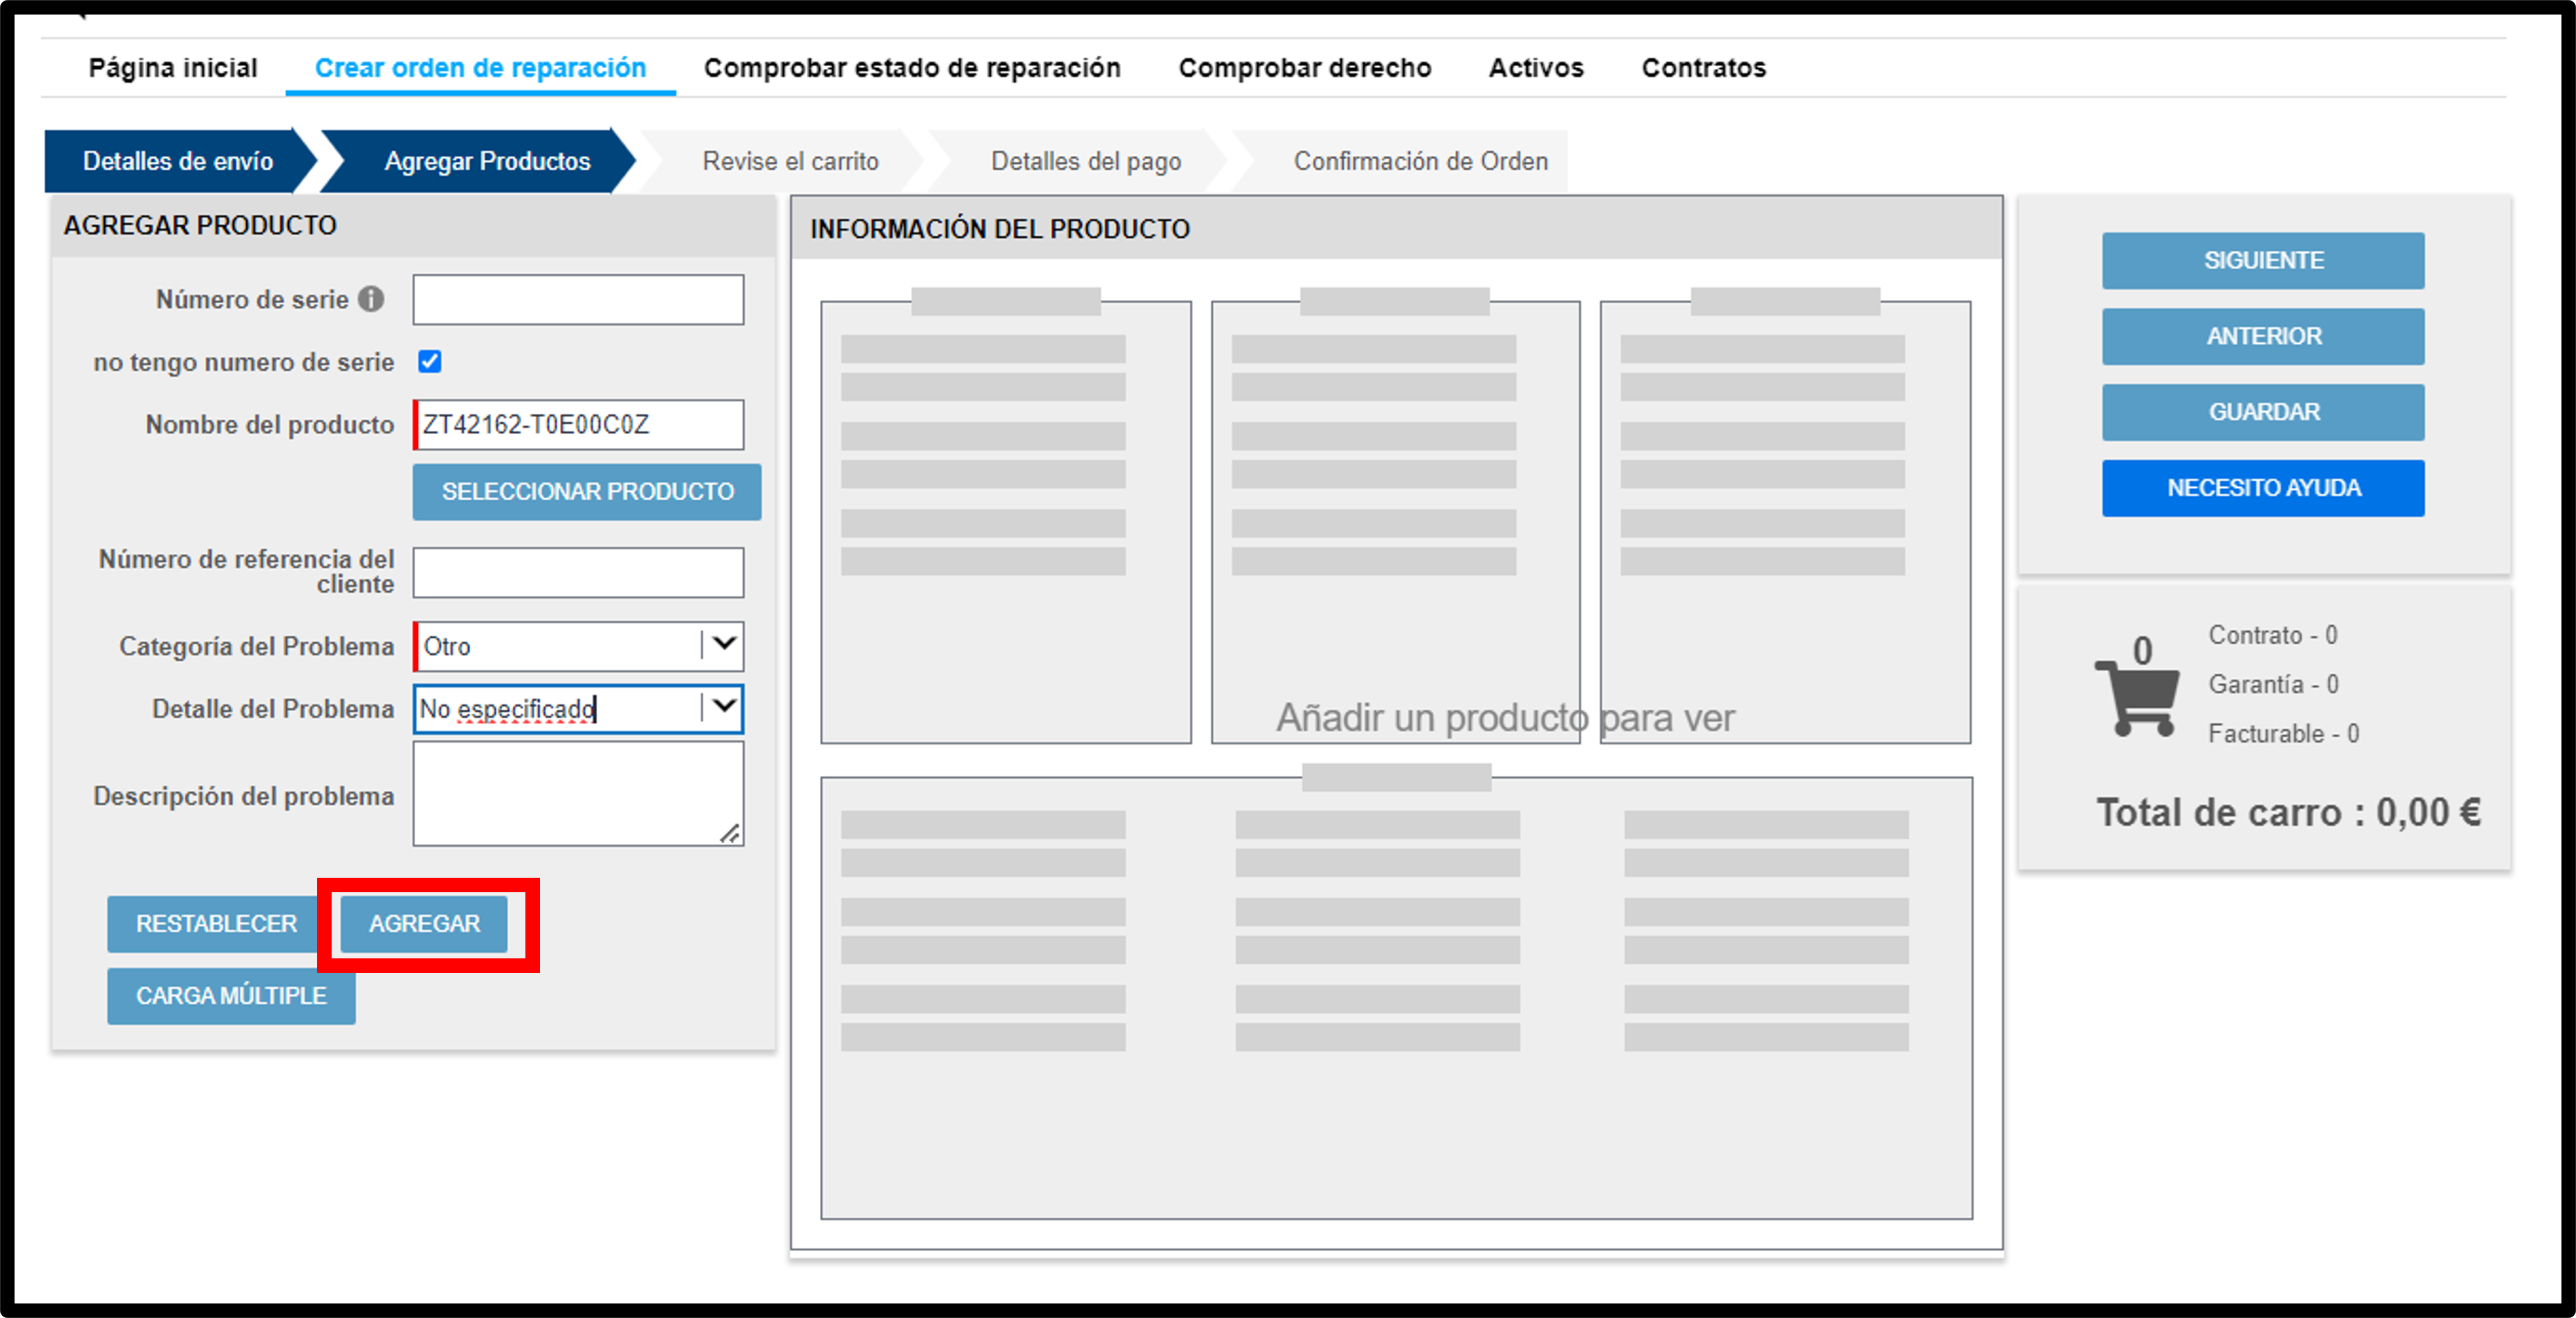Open Categoría del Problema dropdown

pos(579,646)
